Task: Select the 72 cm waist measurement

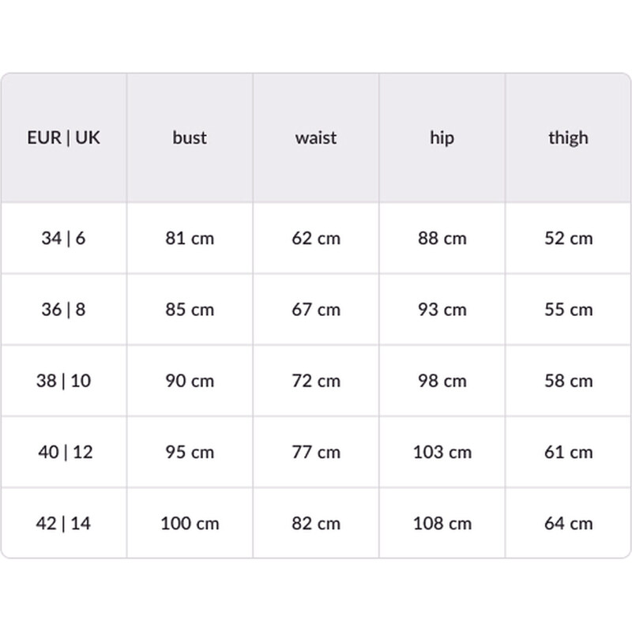Action: (x=316, y=381)
